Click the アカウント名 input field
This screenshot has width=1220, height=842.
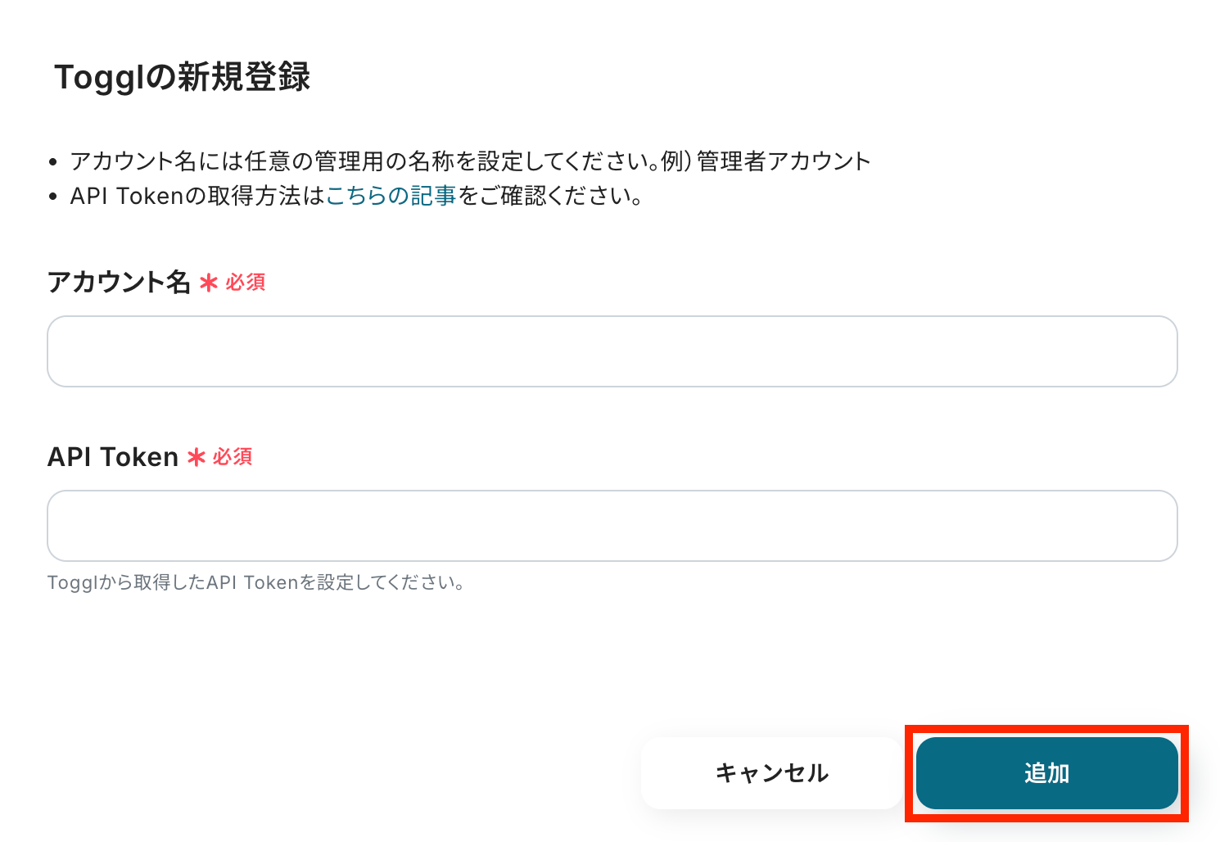pos(612,351)
